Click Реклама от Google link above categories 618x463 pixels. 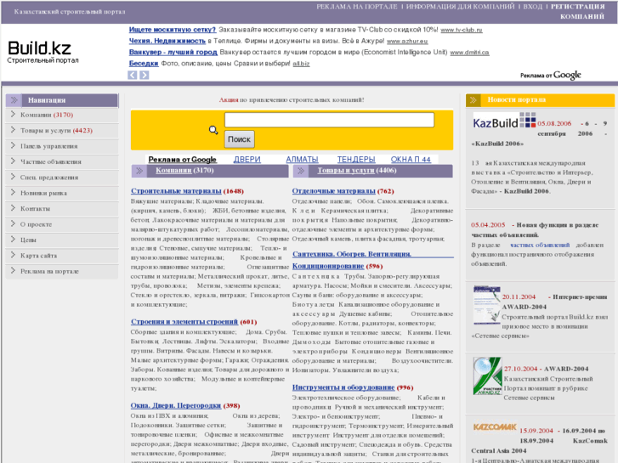(x=182, y=160)
